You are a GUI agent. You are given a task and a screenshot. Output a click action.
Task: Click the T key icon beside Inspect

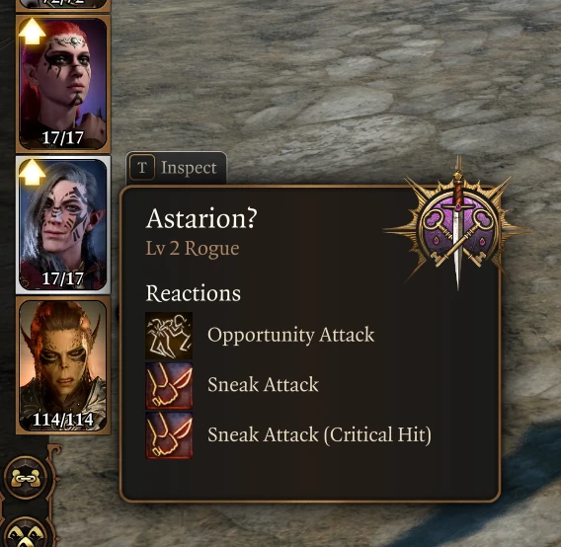(142, 168)
